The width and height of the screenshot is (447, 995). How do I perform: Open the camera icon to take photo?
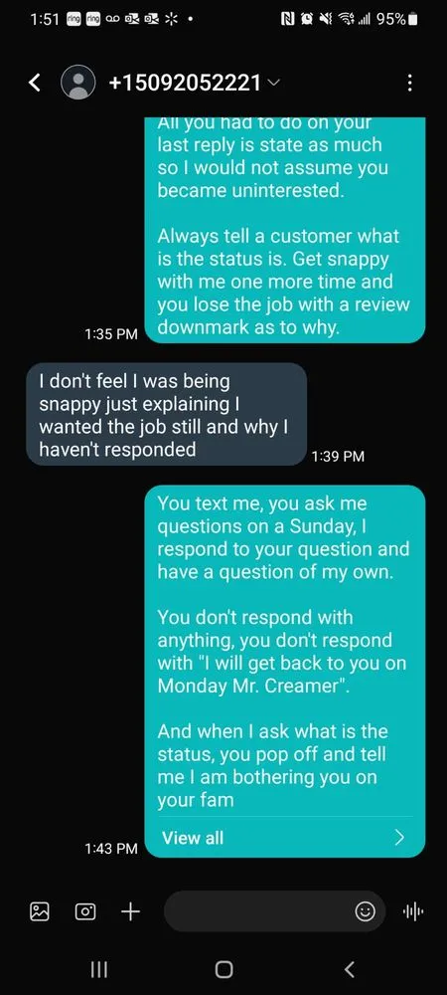click(x=85, y=911)
